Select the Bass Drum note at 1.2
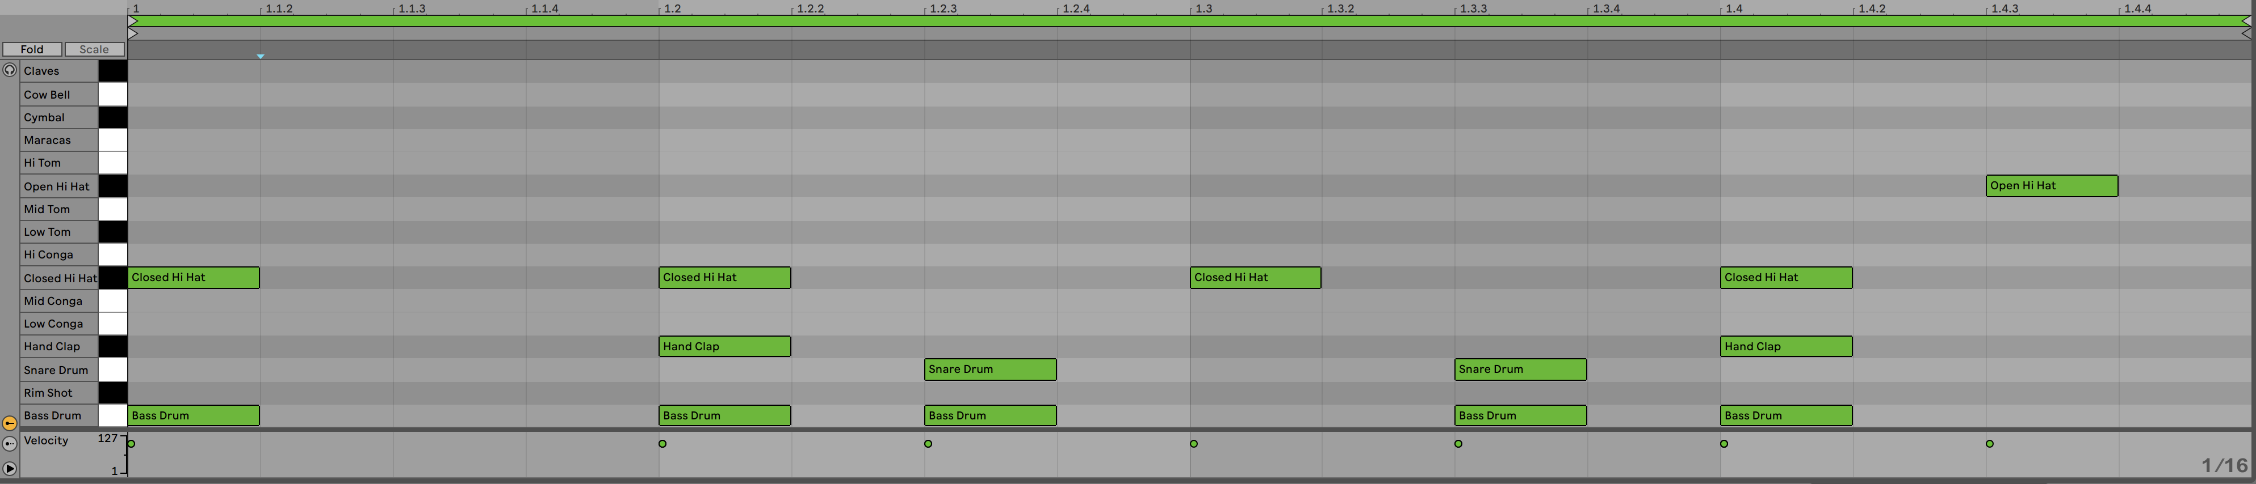 pyautogui.click(x=724, y=415)
